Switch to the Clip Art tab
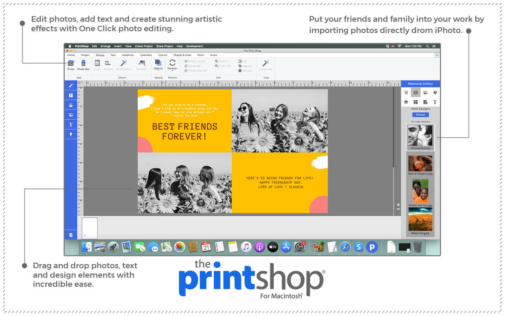Screen dimensions: 506x316 click(x=163, y=55)
